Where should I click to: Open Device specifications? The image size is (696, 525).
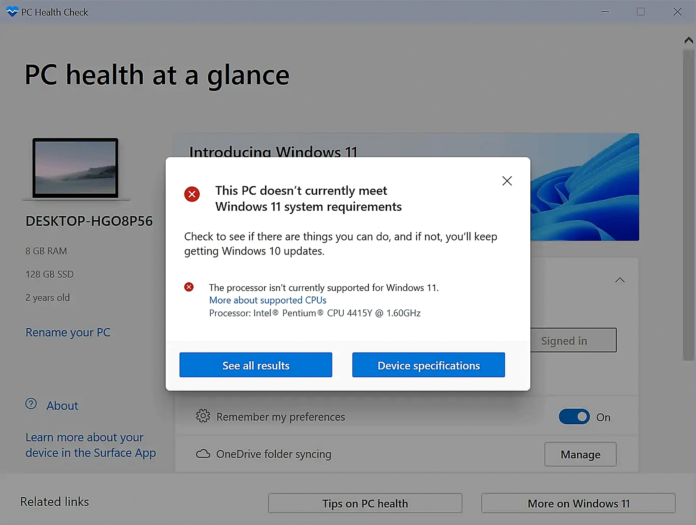(428, 365)
